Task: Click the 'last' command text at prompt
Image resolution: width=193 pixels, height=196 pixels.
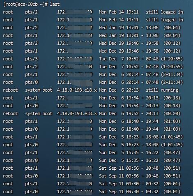Action: coord(55,4)
